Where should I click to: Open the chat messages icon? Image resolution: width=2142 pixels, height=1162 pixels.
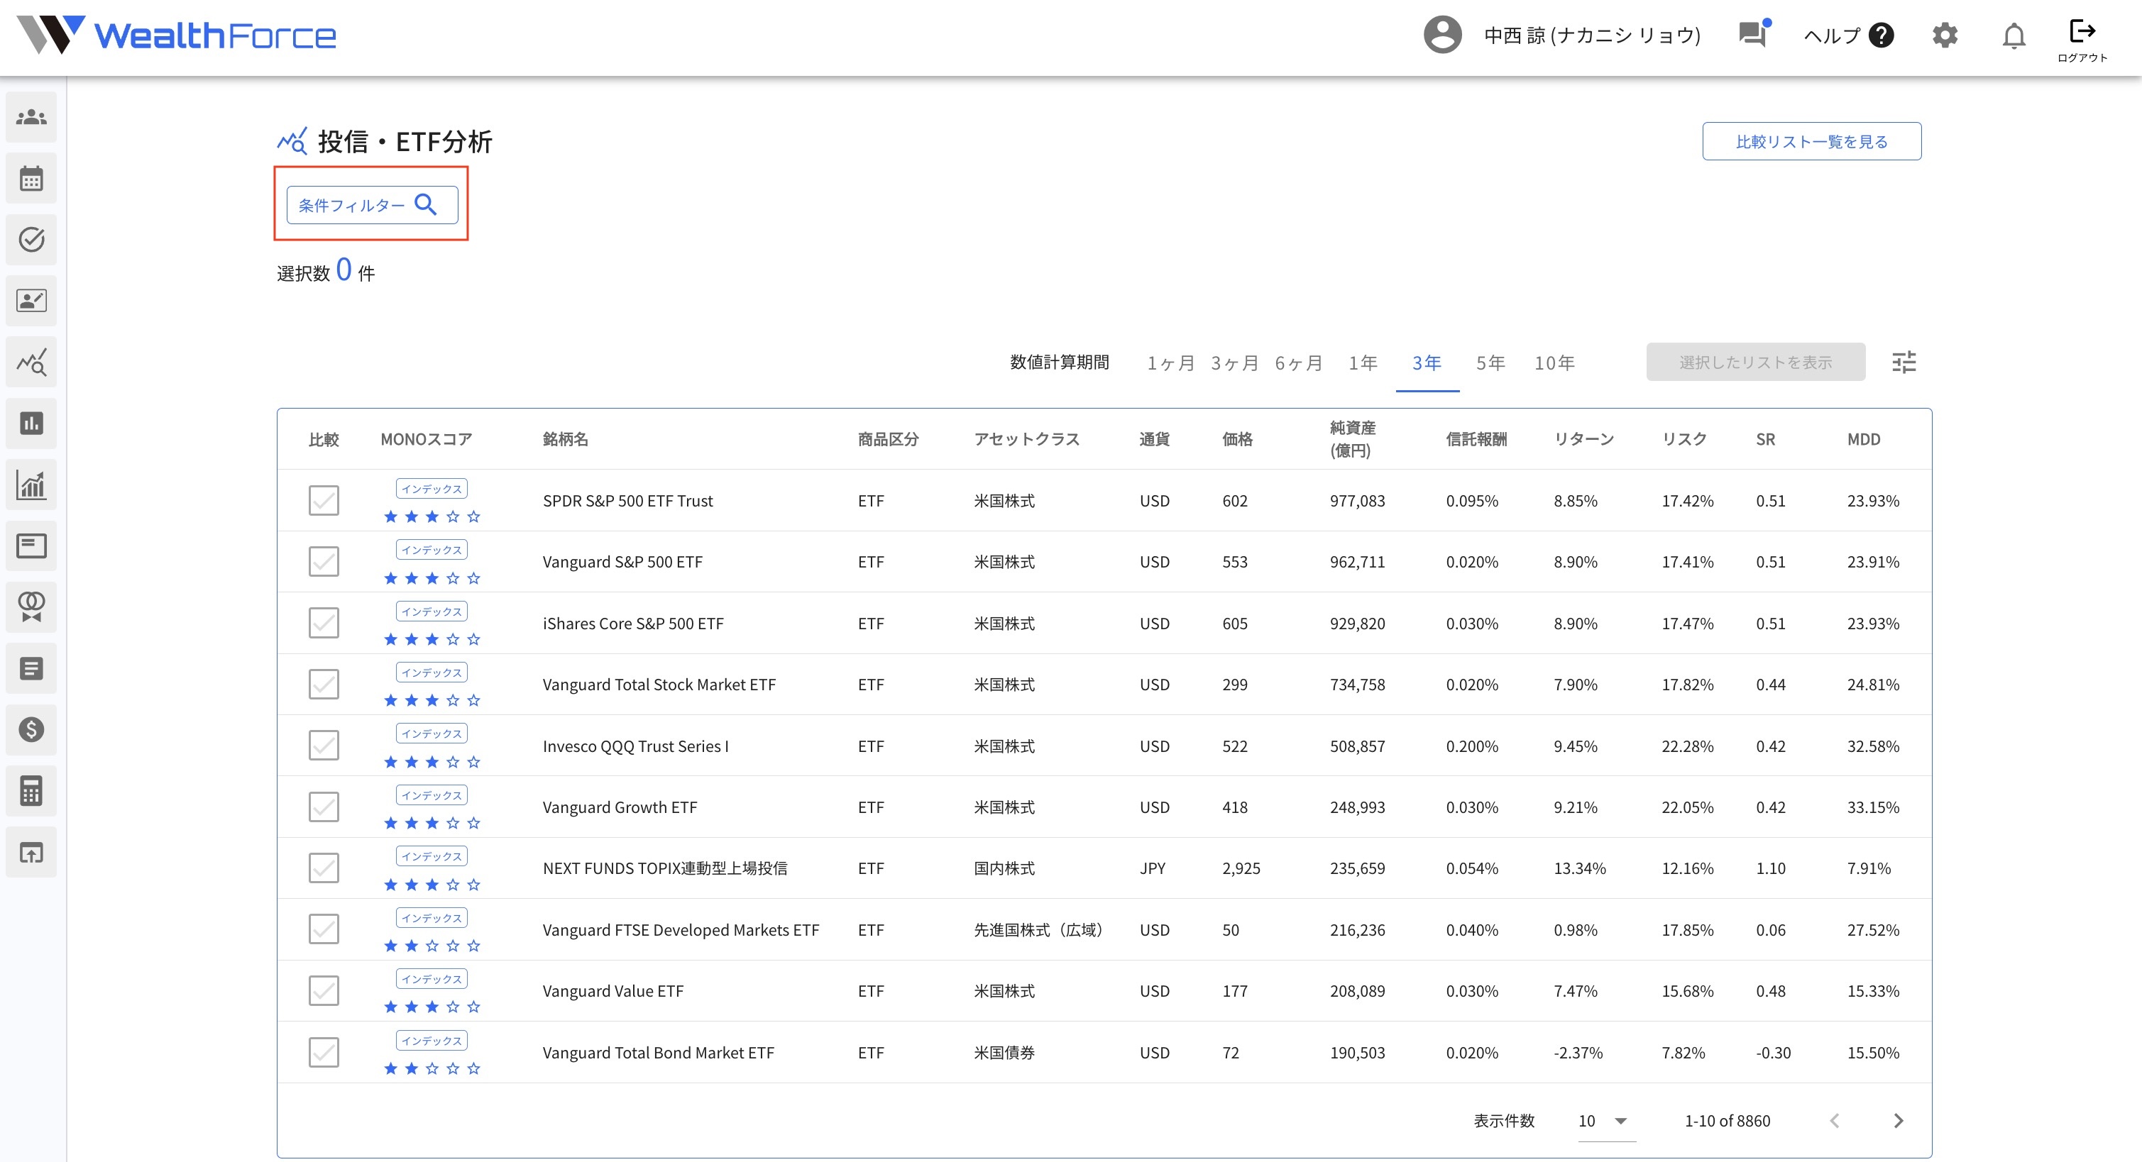[x=1753, y=34]
